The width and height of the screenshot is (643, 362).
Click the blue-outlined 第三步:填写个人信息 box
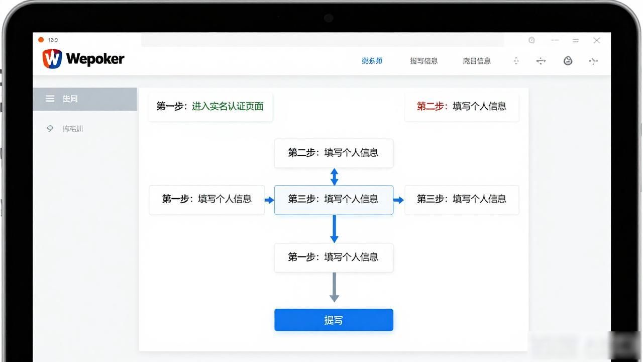(x=334, y=200)
